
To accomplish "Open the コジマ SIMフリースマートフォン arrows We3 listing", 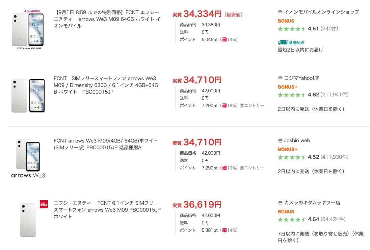I will pyautogui.click(x=106, y=85).
